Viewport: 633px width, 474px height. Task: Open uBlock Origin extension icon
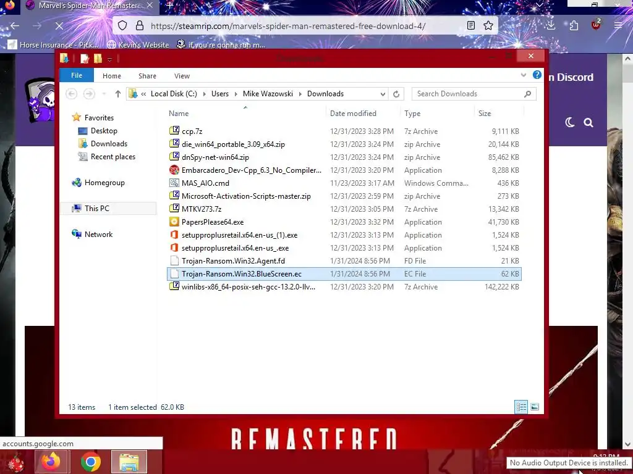596,25
